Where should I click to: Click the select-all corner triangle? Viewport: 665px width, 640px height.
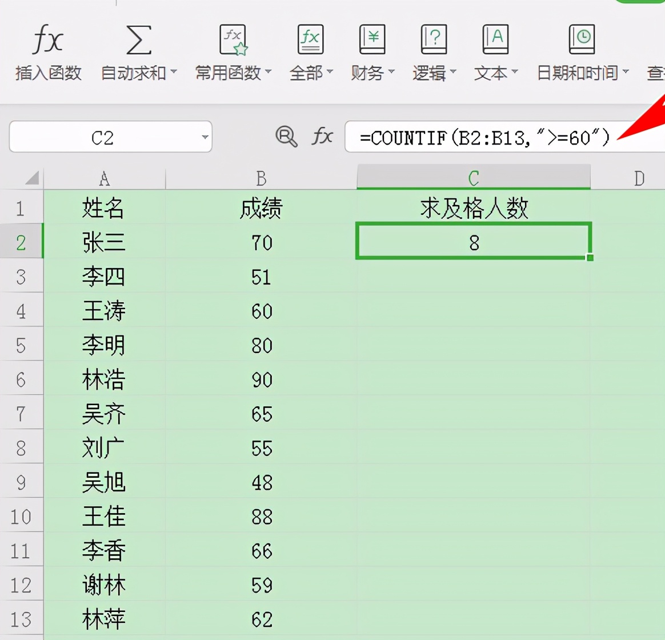click(32, 178)
